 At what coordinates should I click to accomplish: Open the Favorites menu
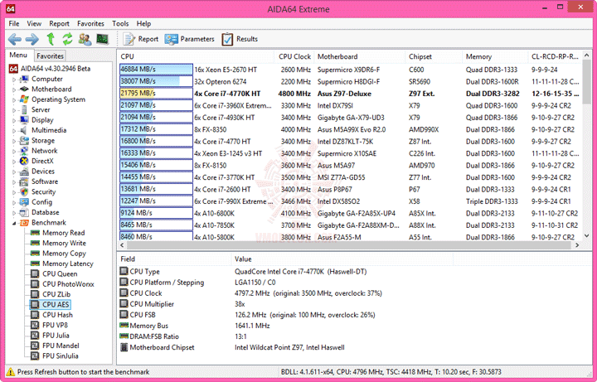[90, 23]
